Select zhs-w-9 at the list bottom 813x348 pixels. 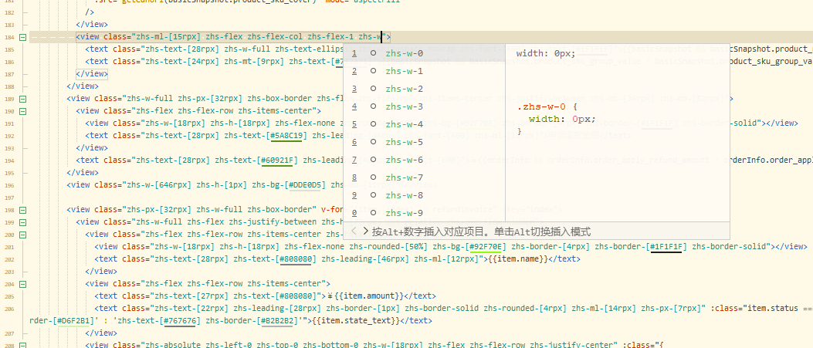404,213
